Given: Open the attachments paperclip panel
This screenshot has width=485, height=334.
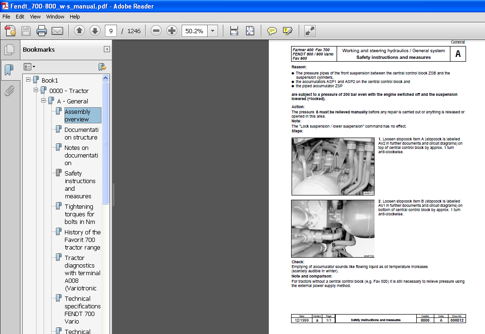Looking at the screenshot, I should (x=9, y=91).
